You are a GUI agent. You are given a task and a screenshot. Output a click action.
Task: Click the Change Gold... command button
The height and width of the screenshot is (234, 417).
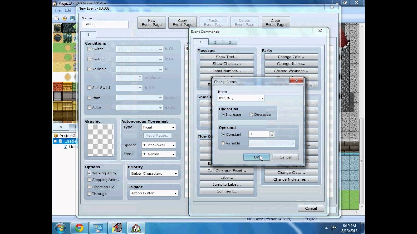(x=291, y=57)
